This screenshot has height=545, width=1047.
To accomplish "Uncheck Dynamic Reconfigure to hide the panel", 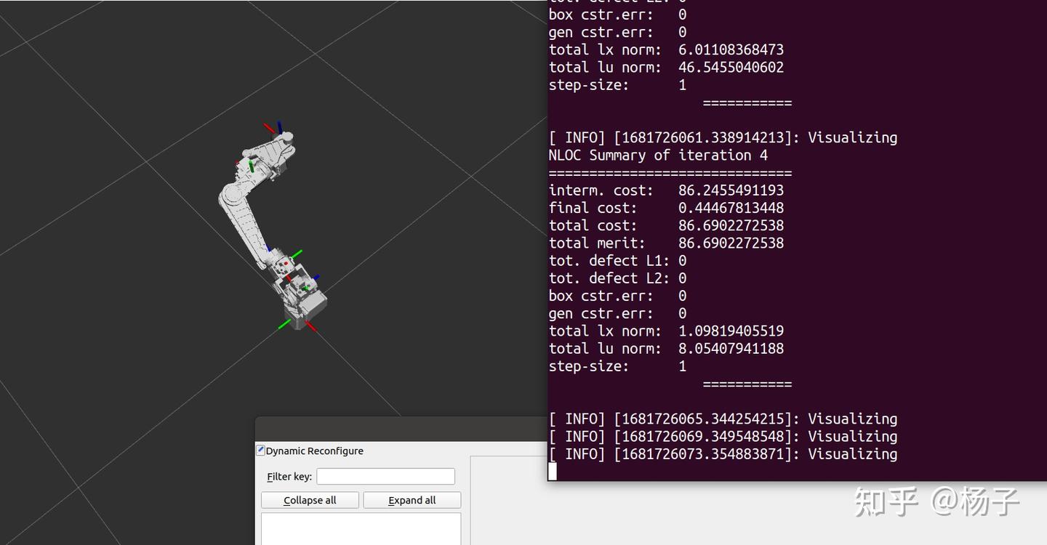I will click(260, 451).
